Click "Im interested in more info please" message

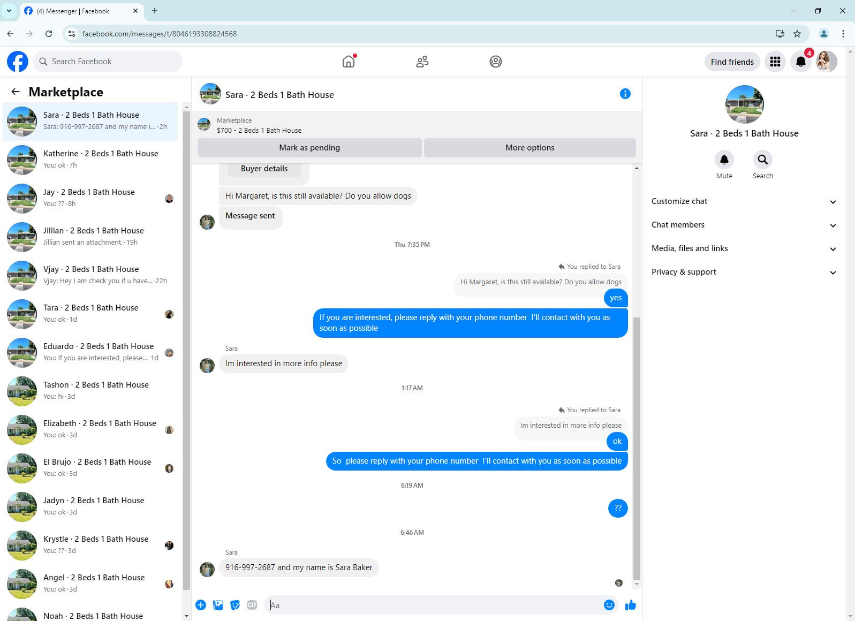coord(284,363)
